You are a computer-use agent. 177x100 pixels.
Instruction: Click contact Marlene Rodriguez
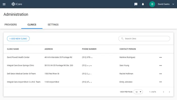(x=127, y=57)
